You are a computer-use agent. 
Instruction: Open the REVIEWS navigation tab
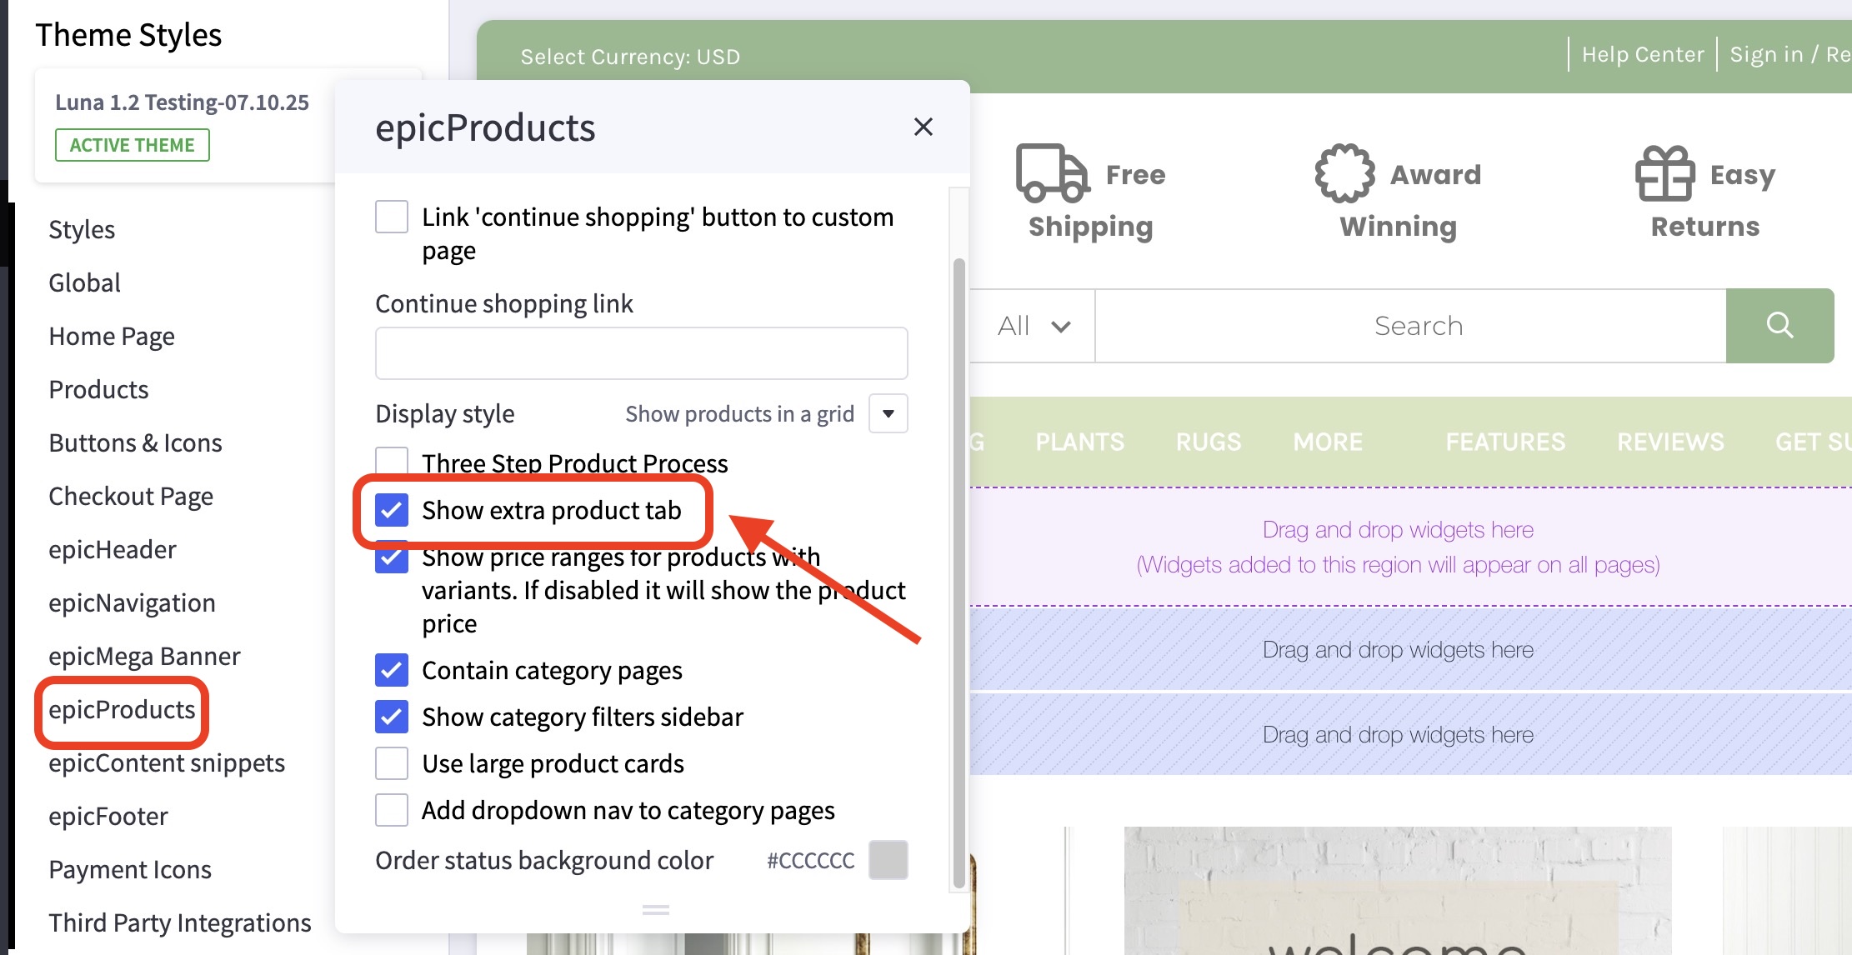pyautogui.click(x=1669, y=442)
